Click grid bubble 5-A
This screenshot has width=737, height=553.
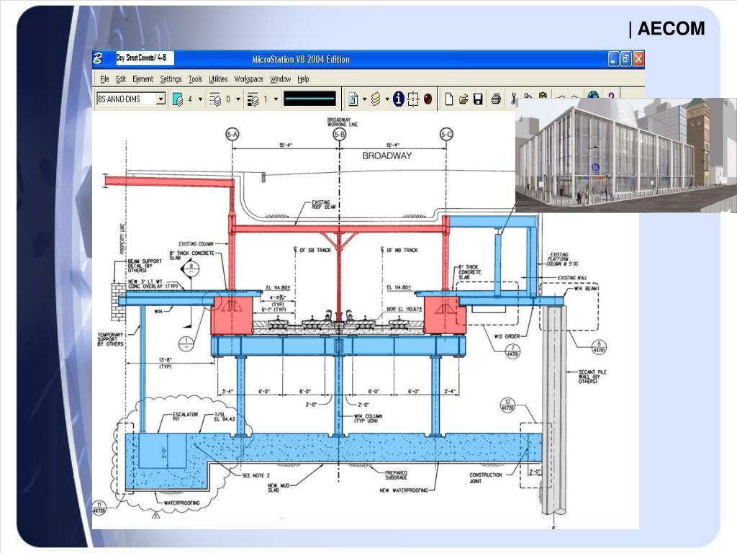pos(232,135)
